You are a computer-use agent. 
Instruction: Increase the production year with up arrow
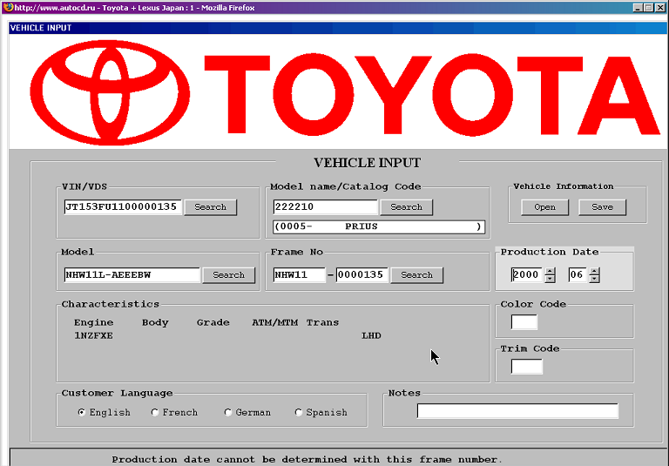[x=551, y=271]
